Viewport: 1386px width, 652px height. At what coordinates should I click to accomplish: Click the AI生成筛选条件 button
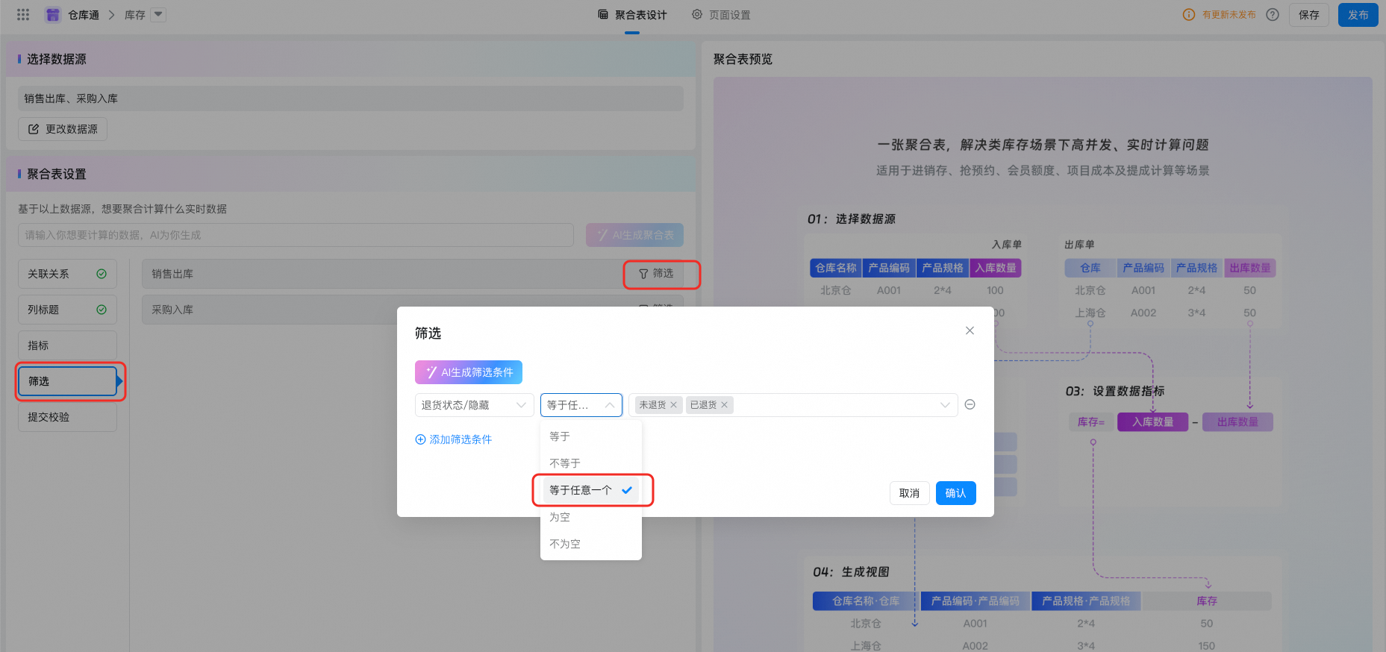[x=469, y=372]
